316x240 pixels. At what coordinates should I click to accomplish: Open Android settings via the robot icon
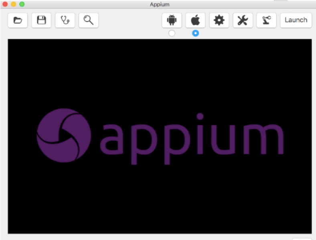[x=172, y=20]
